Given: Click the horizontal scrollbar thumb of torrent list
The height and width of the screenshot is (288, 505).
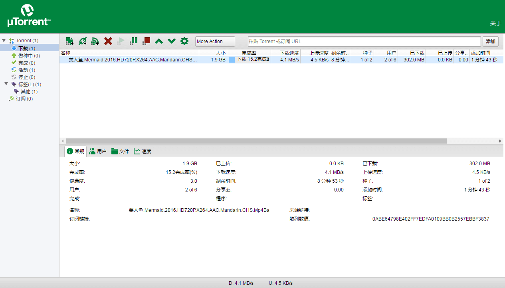Looking at the screenshot, I should click(256, 141).
